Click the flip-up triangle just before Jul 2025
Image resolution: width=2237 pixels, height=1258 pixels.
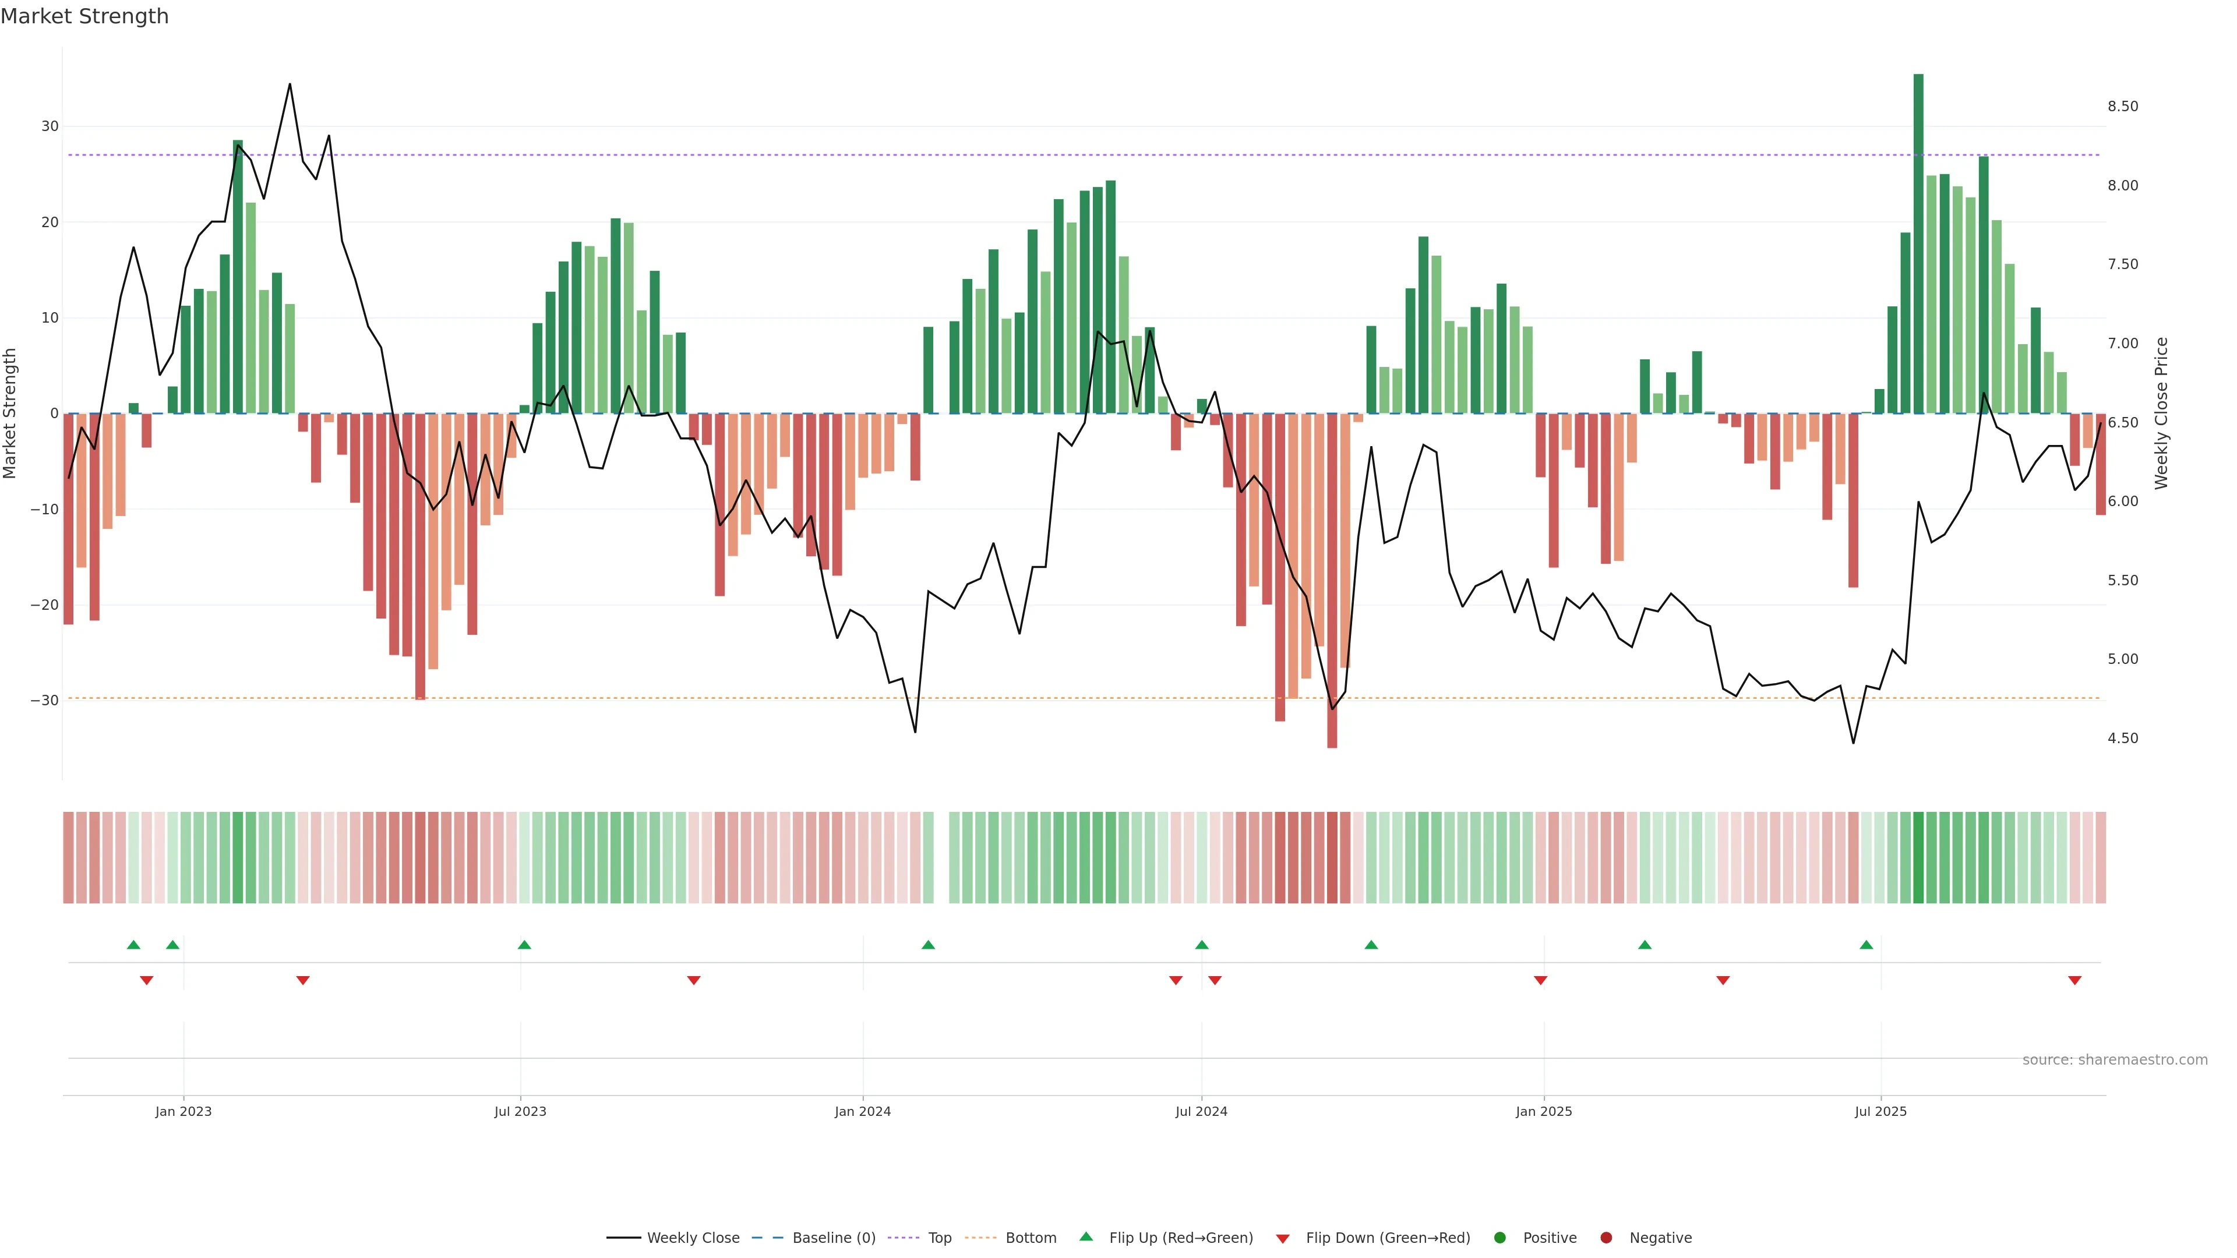tap(1866, 945)
